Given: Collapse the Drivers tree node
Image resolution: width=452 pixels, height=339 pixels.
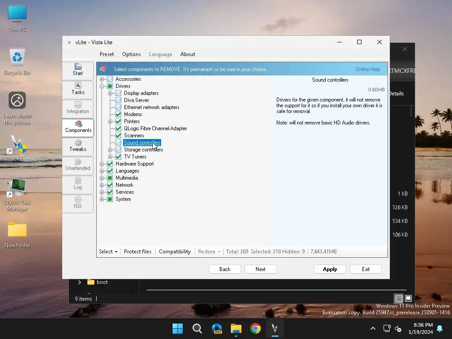Looking at the screenshot, I should (102, 86).
